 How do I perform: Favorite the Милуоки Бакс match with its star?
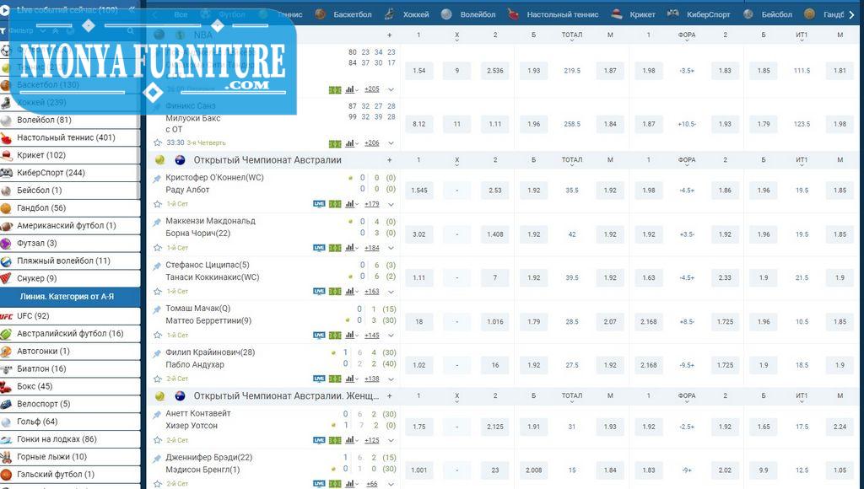[x=158, y=142]
